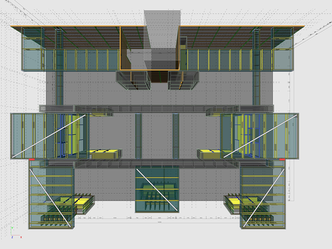Select the right red marker element

pos(282,159)
